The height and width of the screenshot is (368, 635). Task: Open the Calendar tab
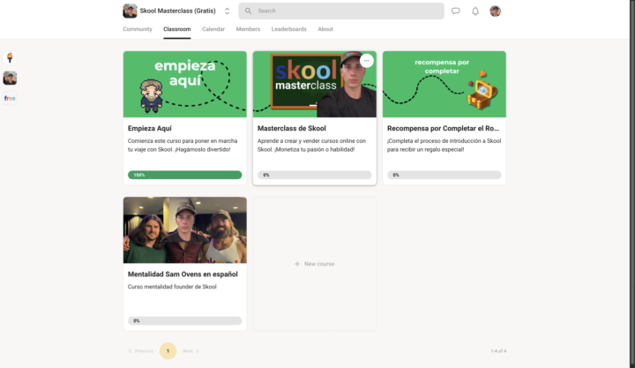point(213,29)
